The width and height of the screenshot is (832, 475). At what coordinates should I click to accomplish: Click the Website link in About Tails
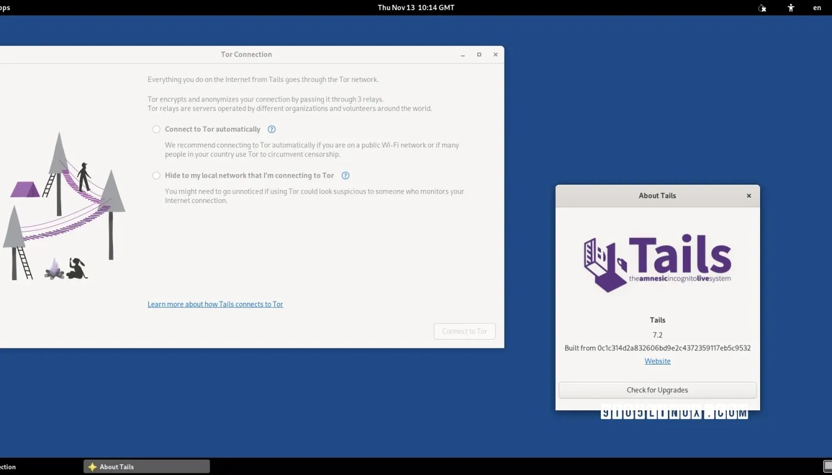(657, 361)
